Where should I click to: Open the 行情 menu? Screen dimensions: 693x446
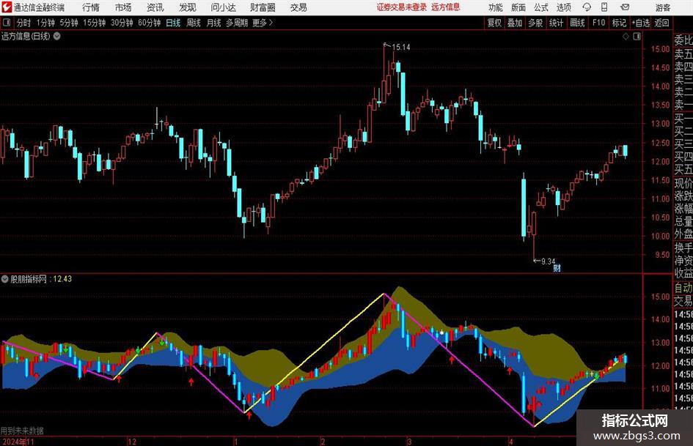click(91, 7)
